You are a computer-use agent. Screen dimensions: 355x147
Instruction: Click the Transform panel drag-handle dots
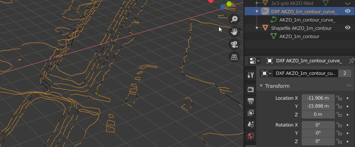pos(349,86)
